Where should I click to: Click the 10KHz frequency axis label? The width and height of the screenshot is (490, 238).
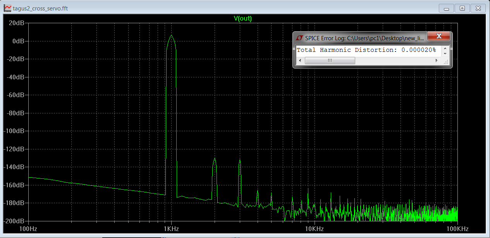tap(315, 228)
